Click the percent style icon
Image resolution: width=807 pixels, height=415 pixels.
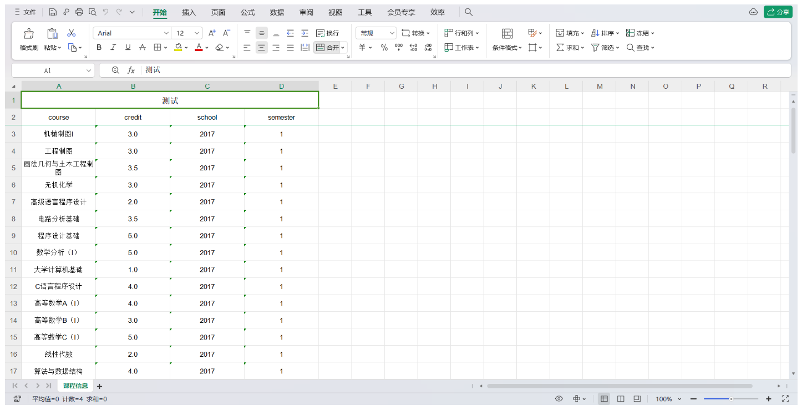click(384, 48)
